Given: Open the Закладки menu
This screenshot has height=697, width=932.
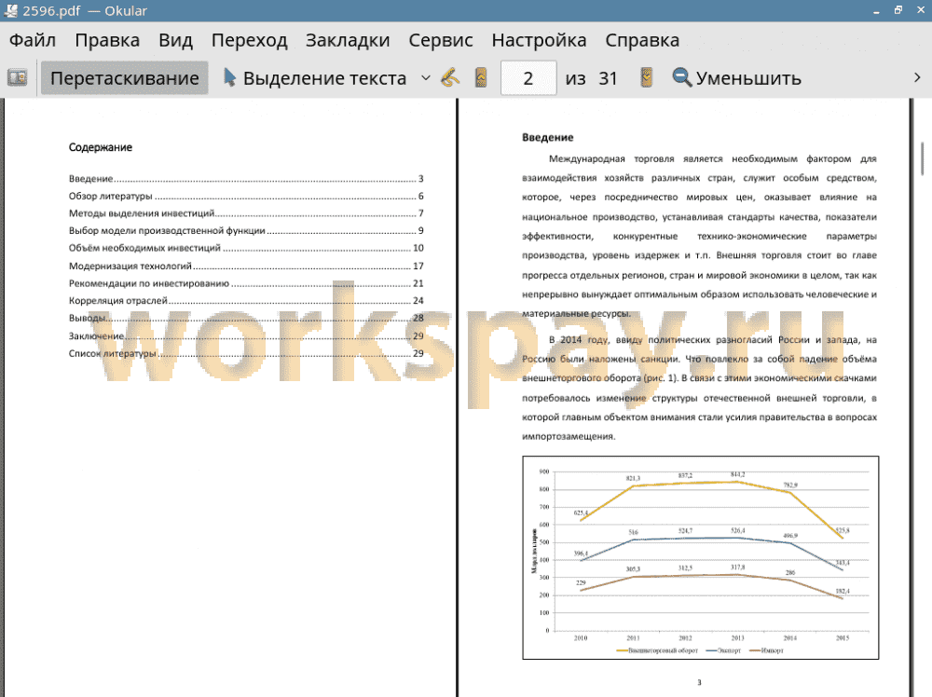Looking at the screenshot, I should [x=348, y=40].
